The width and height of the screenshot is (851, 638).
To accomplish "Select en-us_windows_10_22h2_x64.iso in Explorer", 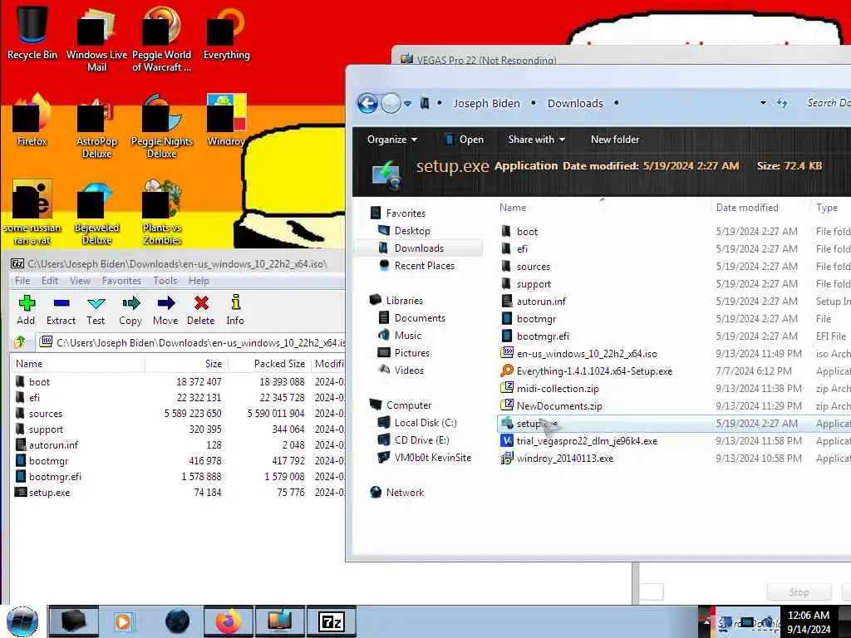I will [x=587, y=354].
